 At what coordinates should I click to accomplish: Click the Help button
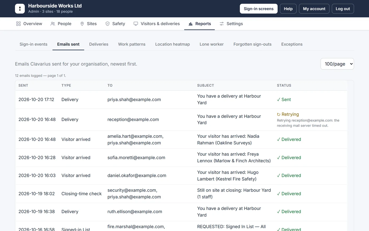pos(288,9)
